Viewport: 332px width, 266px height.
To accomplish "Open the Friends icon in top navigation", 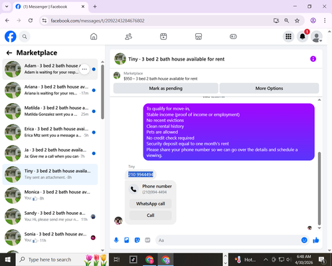I will tap(129, 37).
